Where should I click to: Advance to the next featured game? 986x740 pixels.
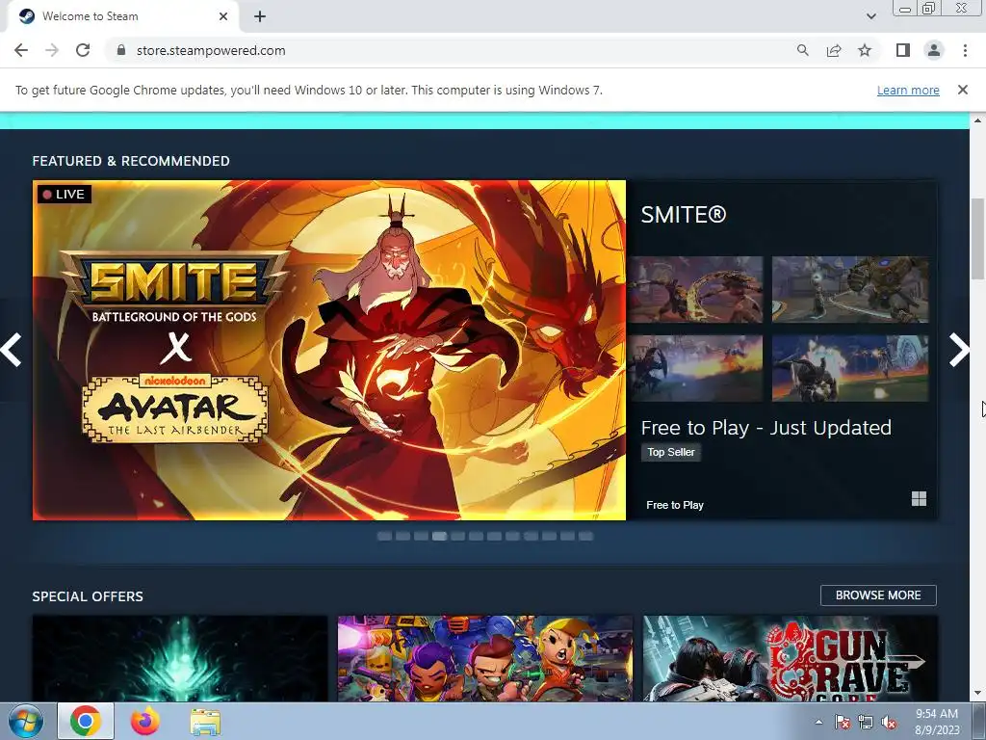point(959,350)
